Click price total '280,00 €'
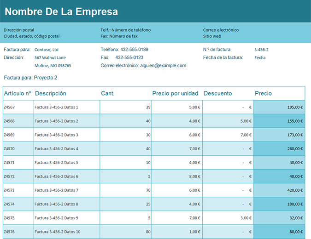The image size is (311, 239). (x=295, y=149)
